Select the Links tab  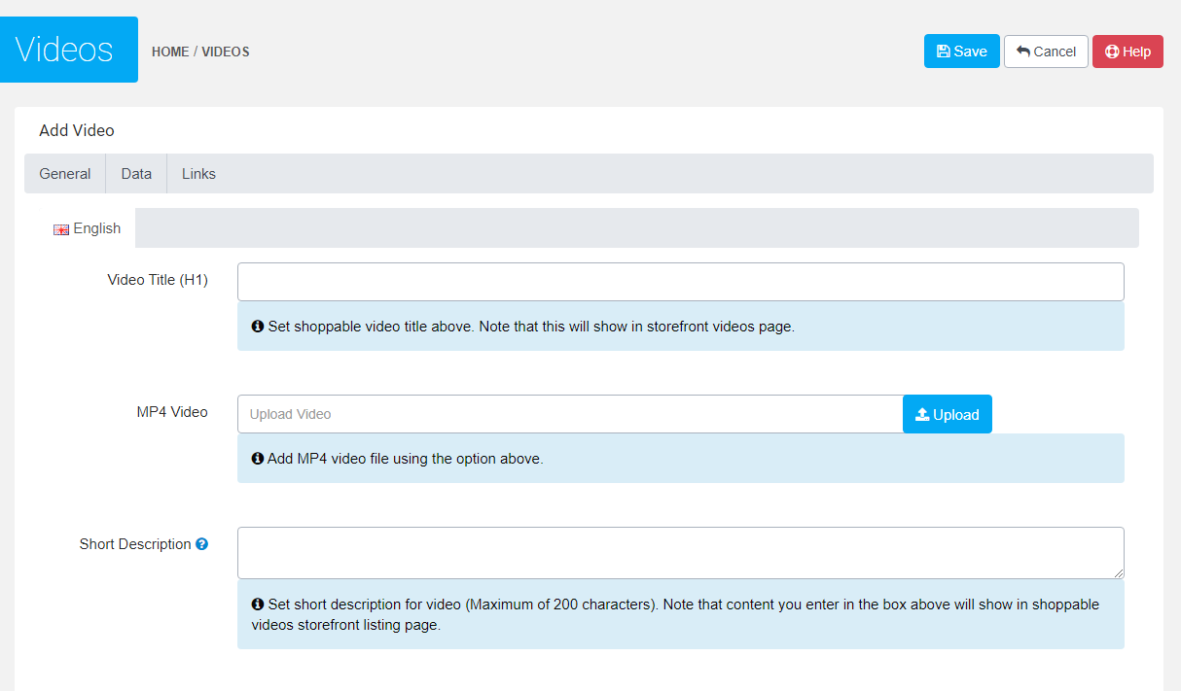click(x=198, y=174)
